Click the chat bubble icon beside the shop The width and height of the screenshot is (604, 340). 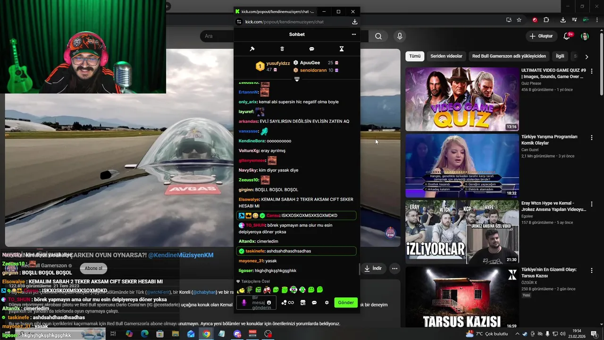pos(314,303)
